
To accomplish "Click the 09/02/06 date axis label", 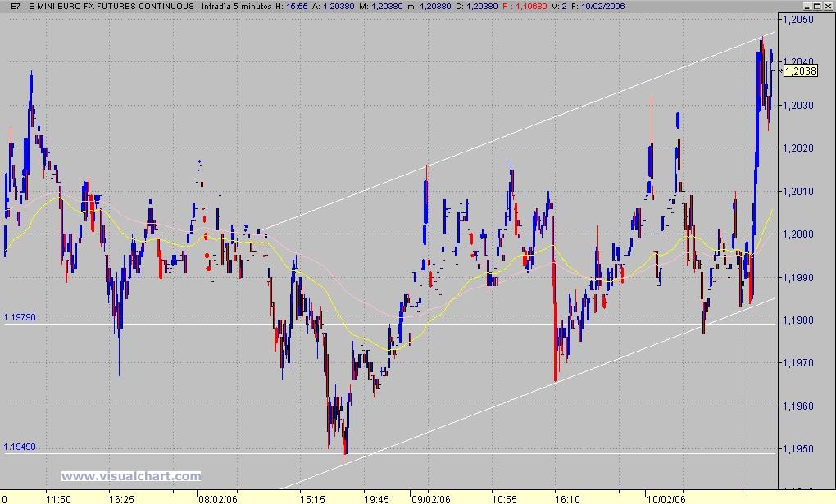I will pyautogui.click(x=431, y=499).
